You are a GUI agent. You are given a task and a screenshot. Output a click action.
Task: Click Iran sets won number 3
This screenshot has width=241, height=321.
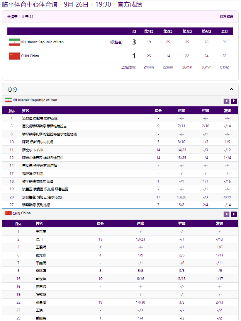(x=134, y=42)
